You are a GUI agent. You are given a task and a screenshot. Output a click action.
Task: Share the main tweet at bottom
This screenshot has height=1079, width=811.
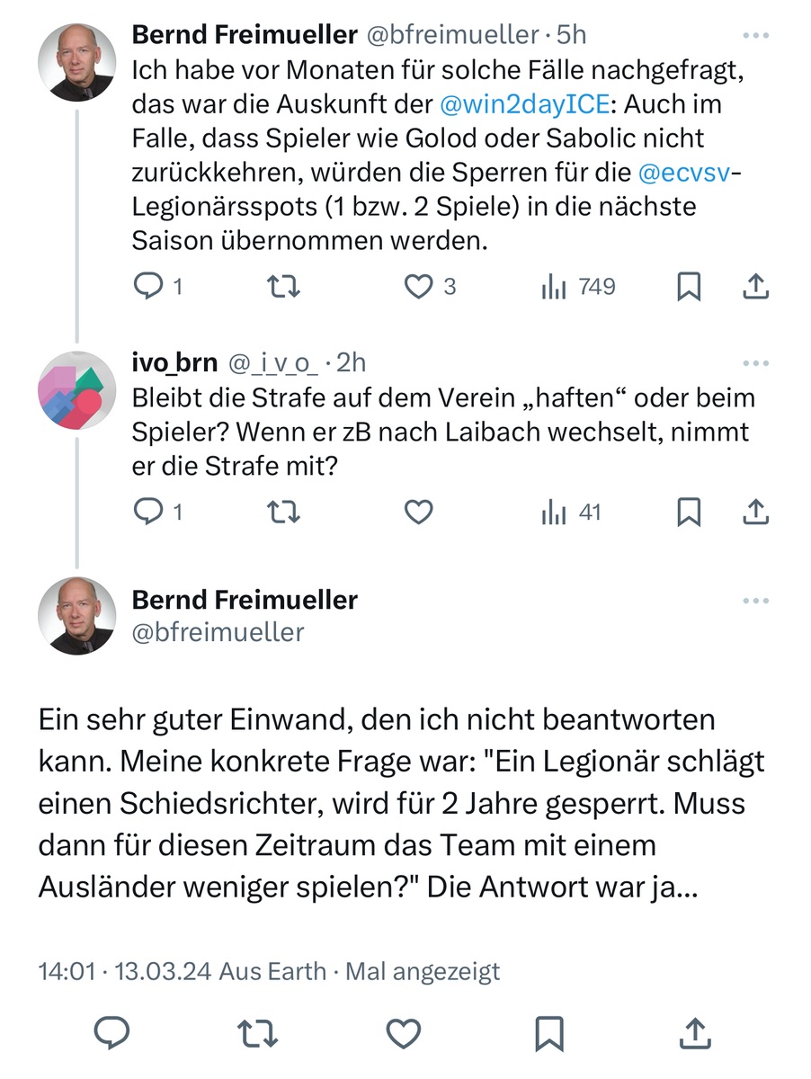[691, 1033]
